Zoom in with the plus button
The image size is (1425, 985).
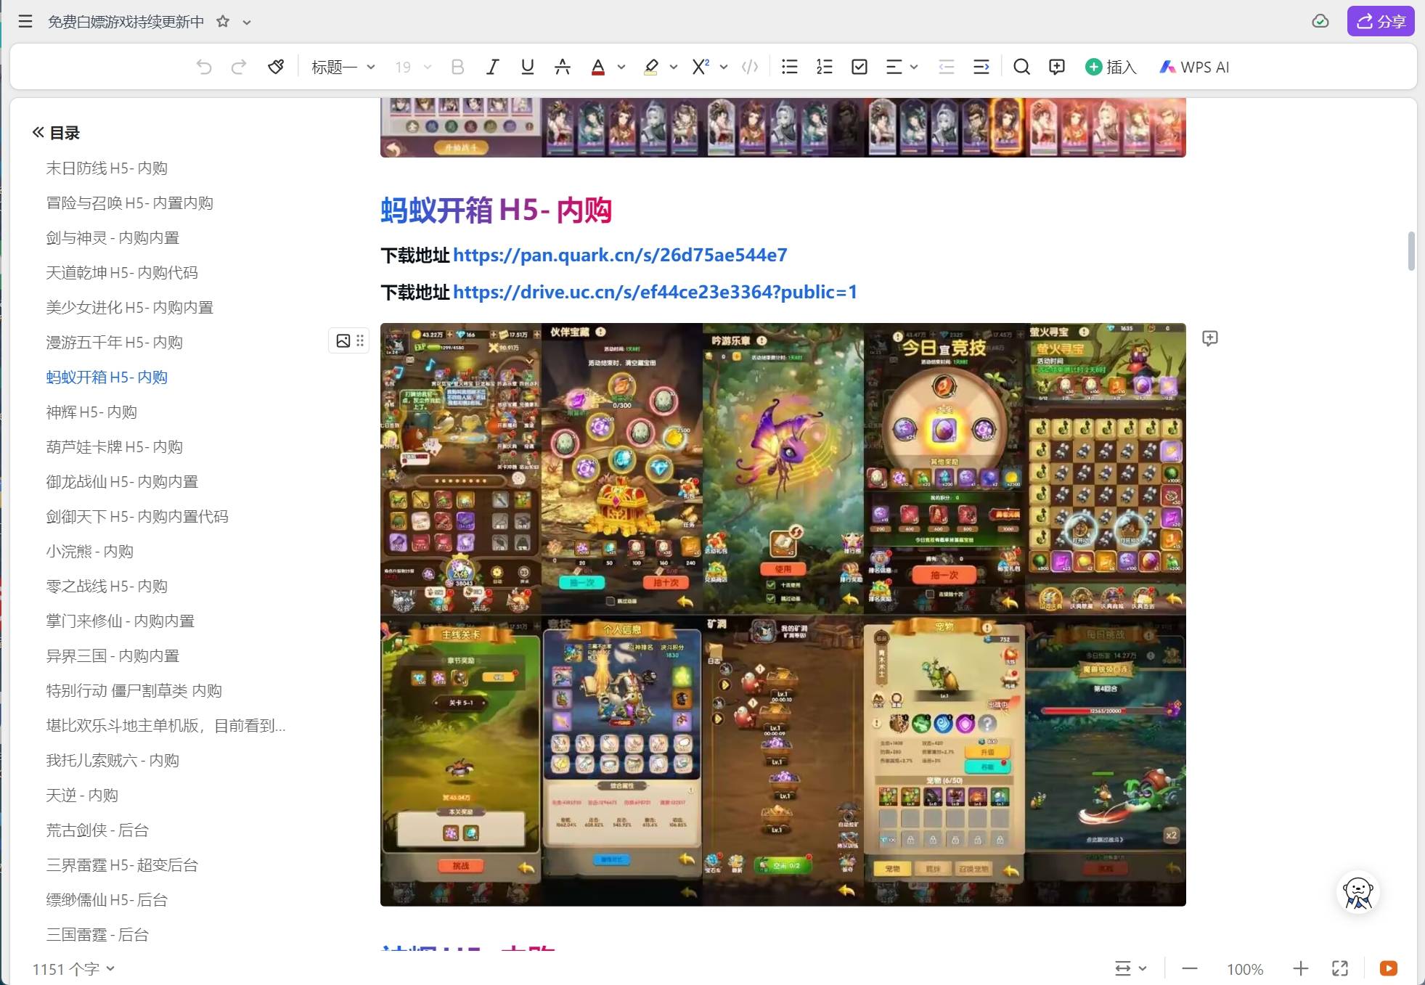1300,968
